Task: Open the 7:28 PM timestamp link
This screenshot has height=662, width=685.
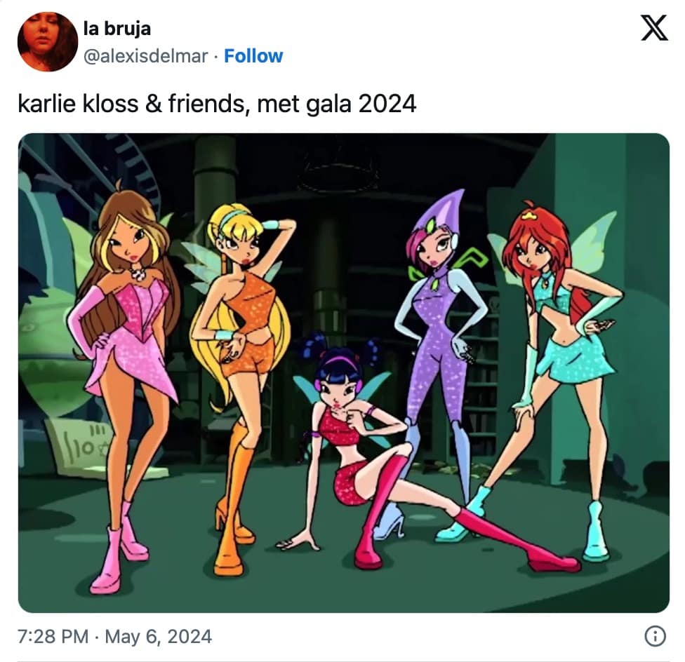Action: click(x=53, y=637)
